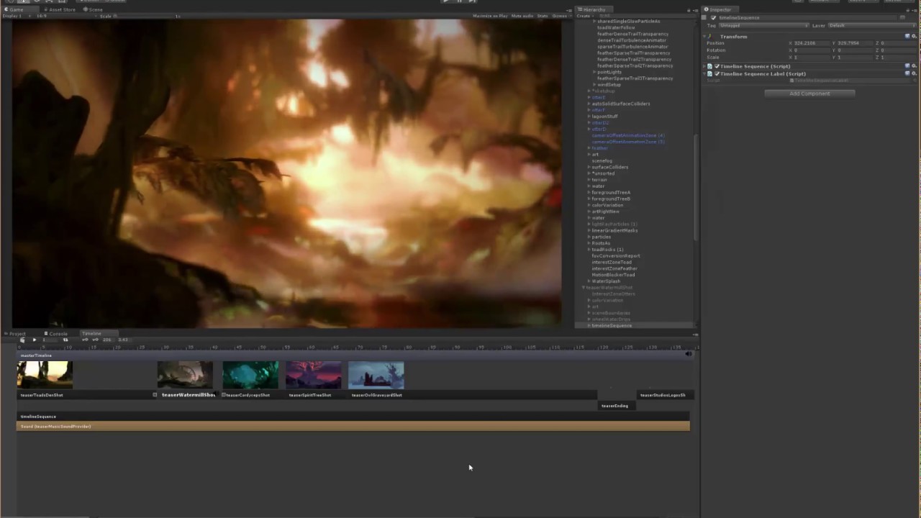Open the Transform component gear menu
This screenshot has height=518, width=921.
click(x=914, y=36)
